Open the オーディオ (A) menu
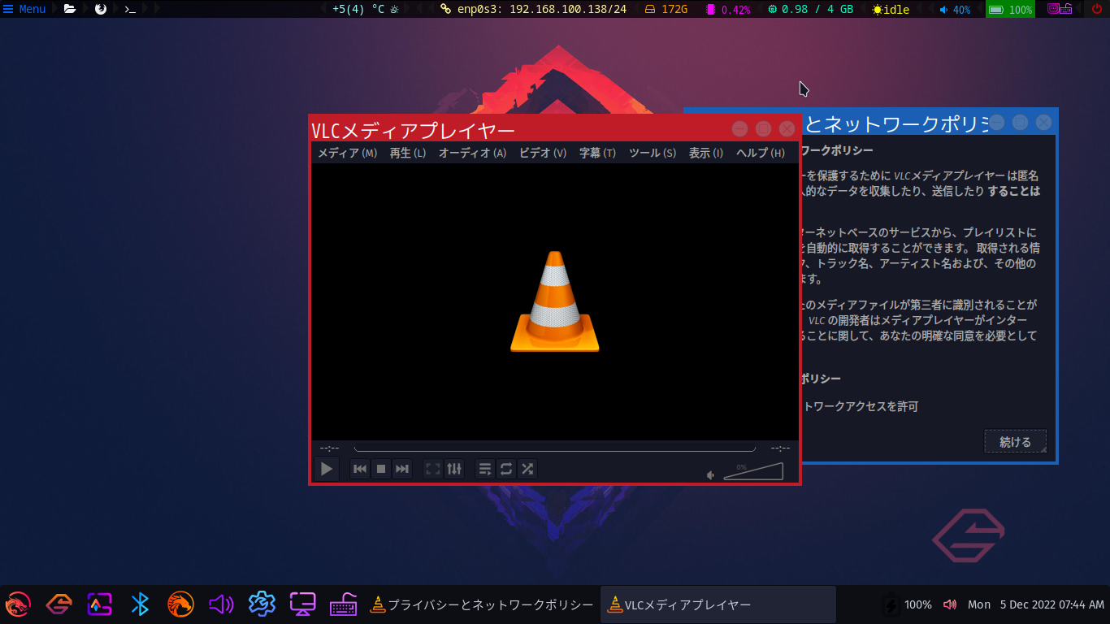Viewport: 1110px width, 624px height. [472, 153]
